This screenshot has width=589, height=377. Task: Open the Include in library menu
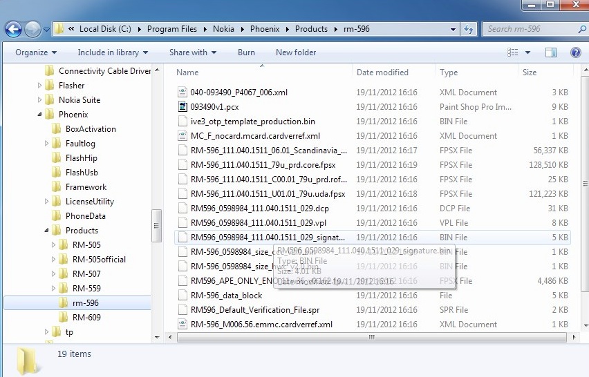point(113,52)
